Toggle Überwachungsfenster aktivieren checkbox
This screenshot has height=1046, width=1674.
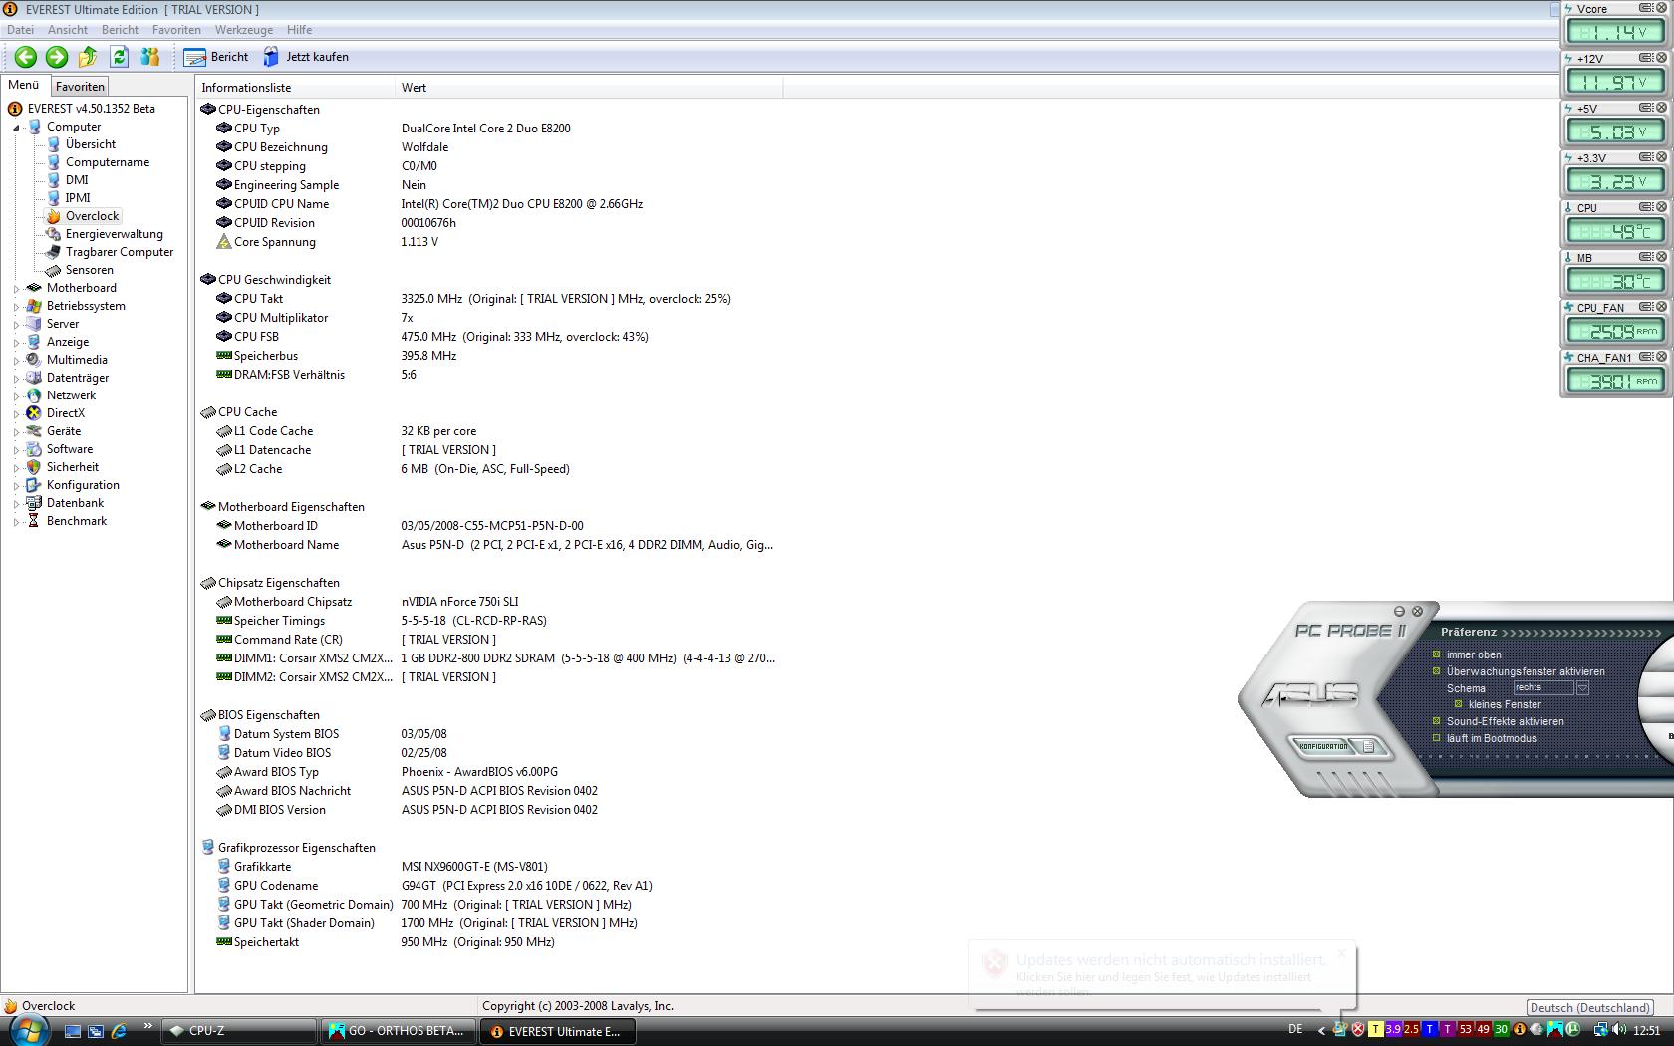click(x=1436, y=671)
